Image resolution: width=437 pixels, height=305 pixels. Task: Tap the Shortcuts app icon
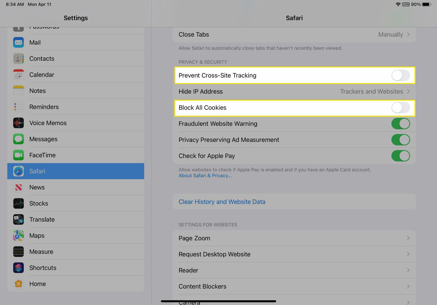tap(18, 268)
